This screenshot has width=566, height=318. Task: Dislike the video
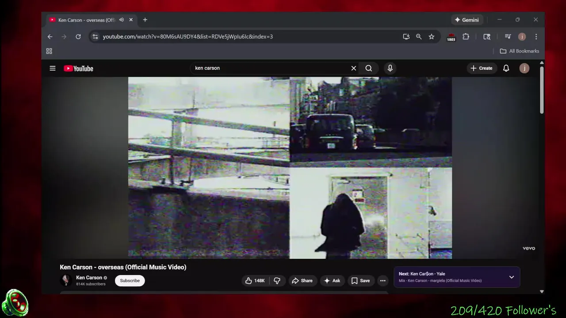[277, 280]
